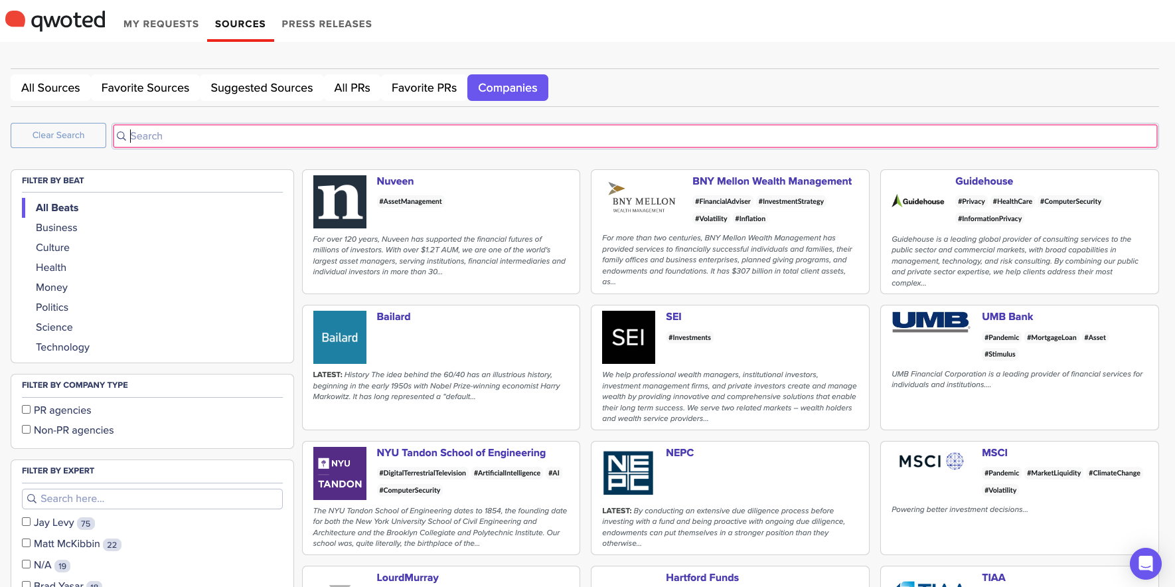1175x587 pixels.
Task: Open the NEPC company title
Action: (680, 453)
